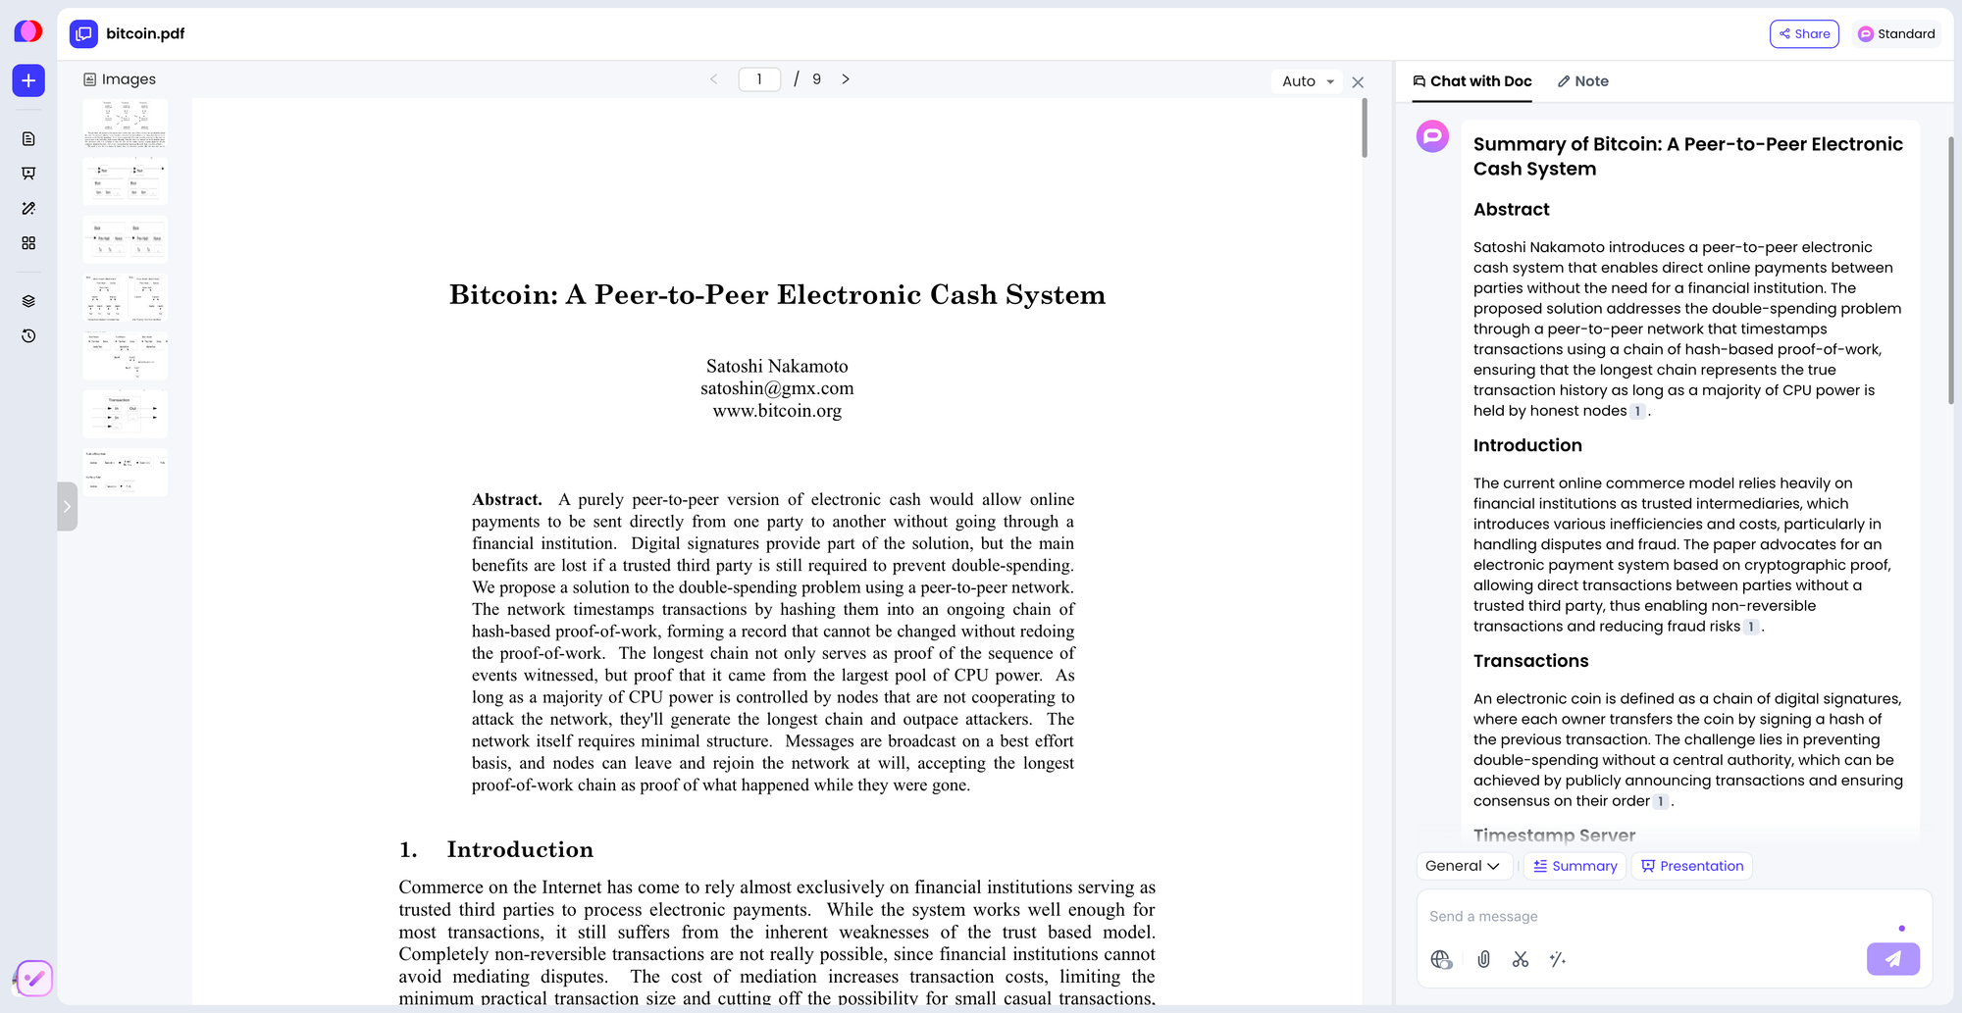Click the page number input field
This screenshot has width=1962, height=1013.
759,79
